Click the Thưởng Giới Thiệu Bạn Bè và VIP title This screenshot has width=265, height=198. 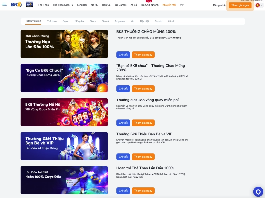pos(144,134)
